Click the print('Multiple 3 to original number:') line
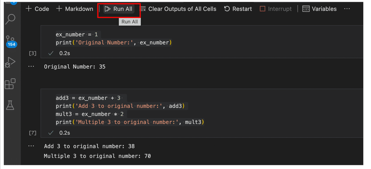The width and height of the screenshot is (371, 169). 130,122
